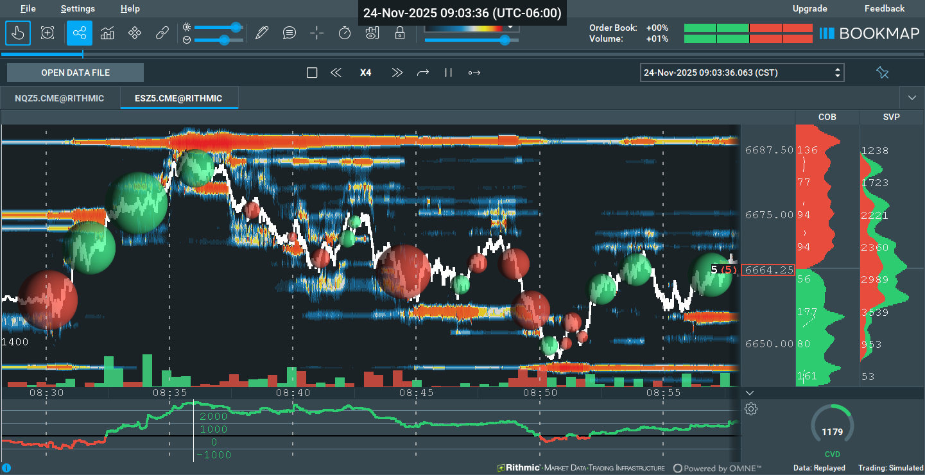The image size is (925, 475).
Task: Switch to the NQZ5.CME@RITHMIC tab
Action: [x=59, y=98]
